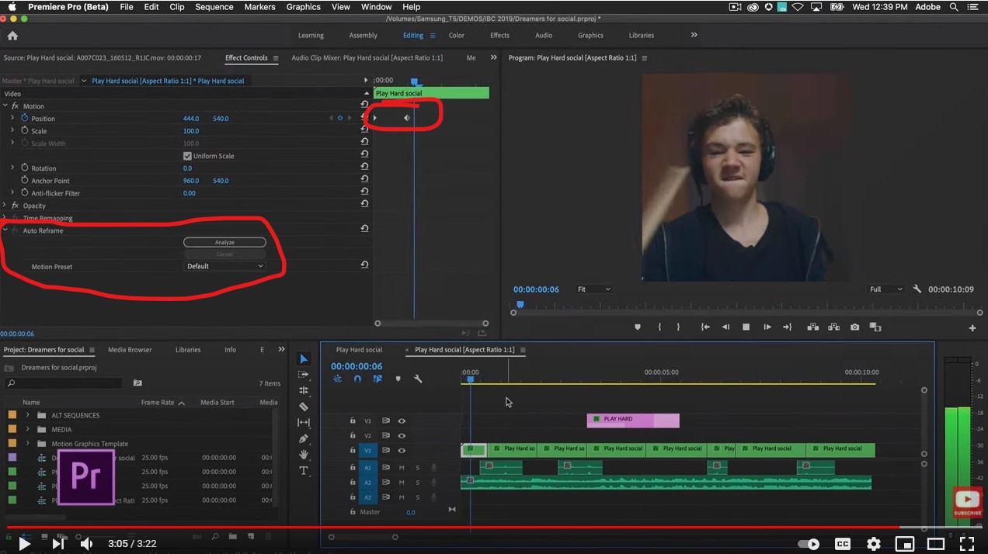Open the Sequence menu
This screenshot has width=988, height=554.
[x=214, y=6]
